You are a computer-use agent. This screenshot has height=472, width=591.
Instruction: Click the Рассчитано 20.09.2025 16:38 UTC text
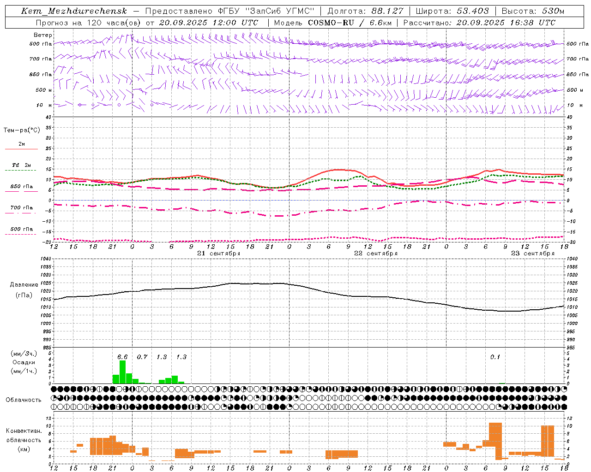click(479, 23)
